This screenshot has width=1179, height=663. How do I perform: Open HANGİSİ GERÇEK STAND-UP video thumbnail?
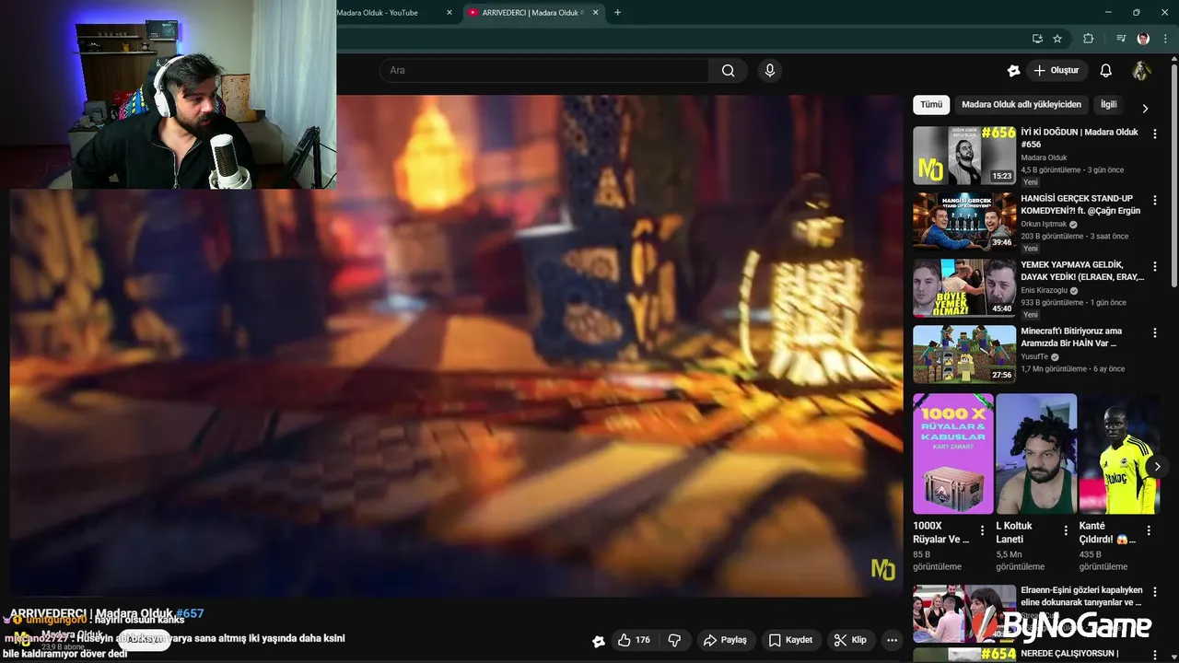pos(964,222)
